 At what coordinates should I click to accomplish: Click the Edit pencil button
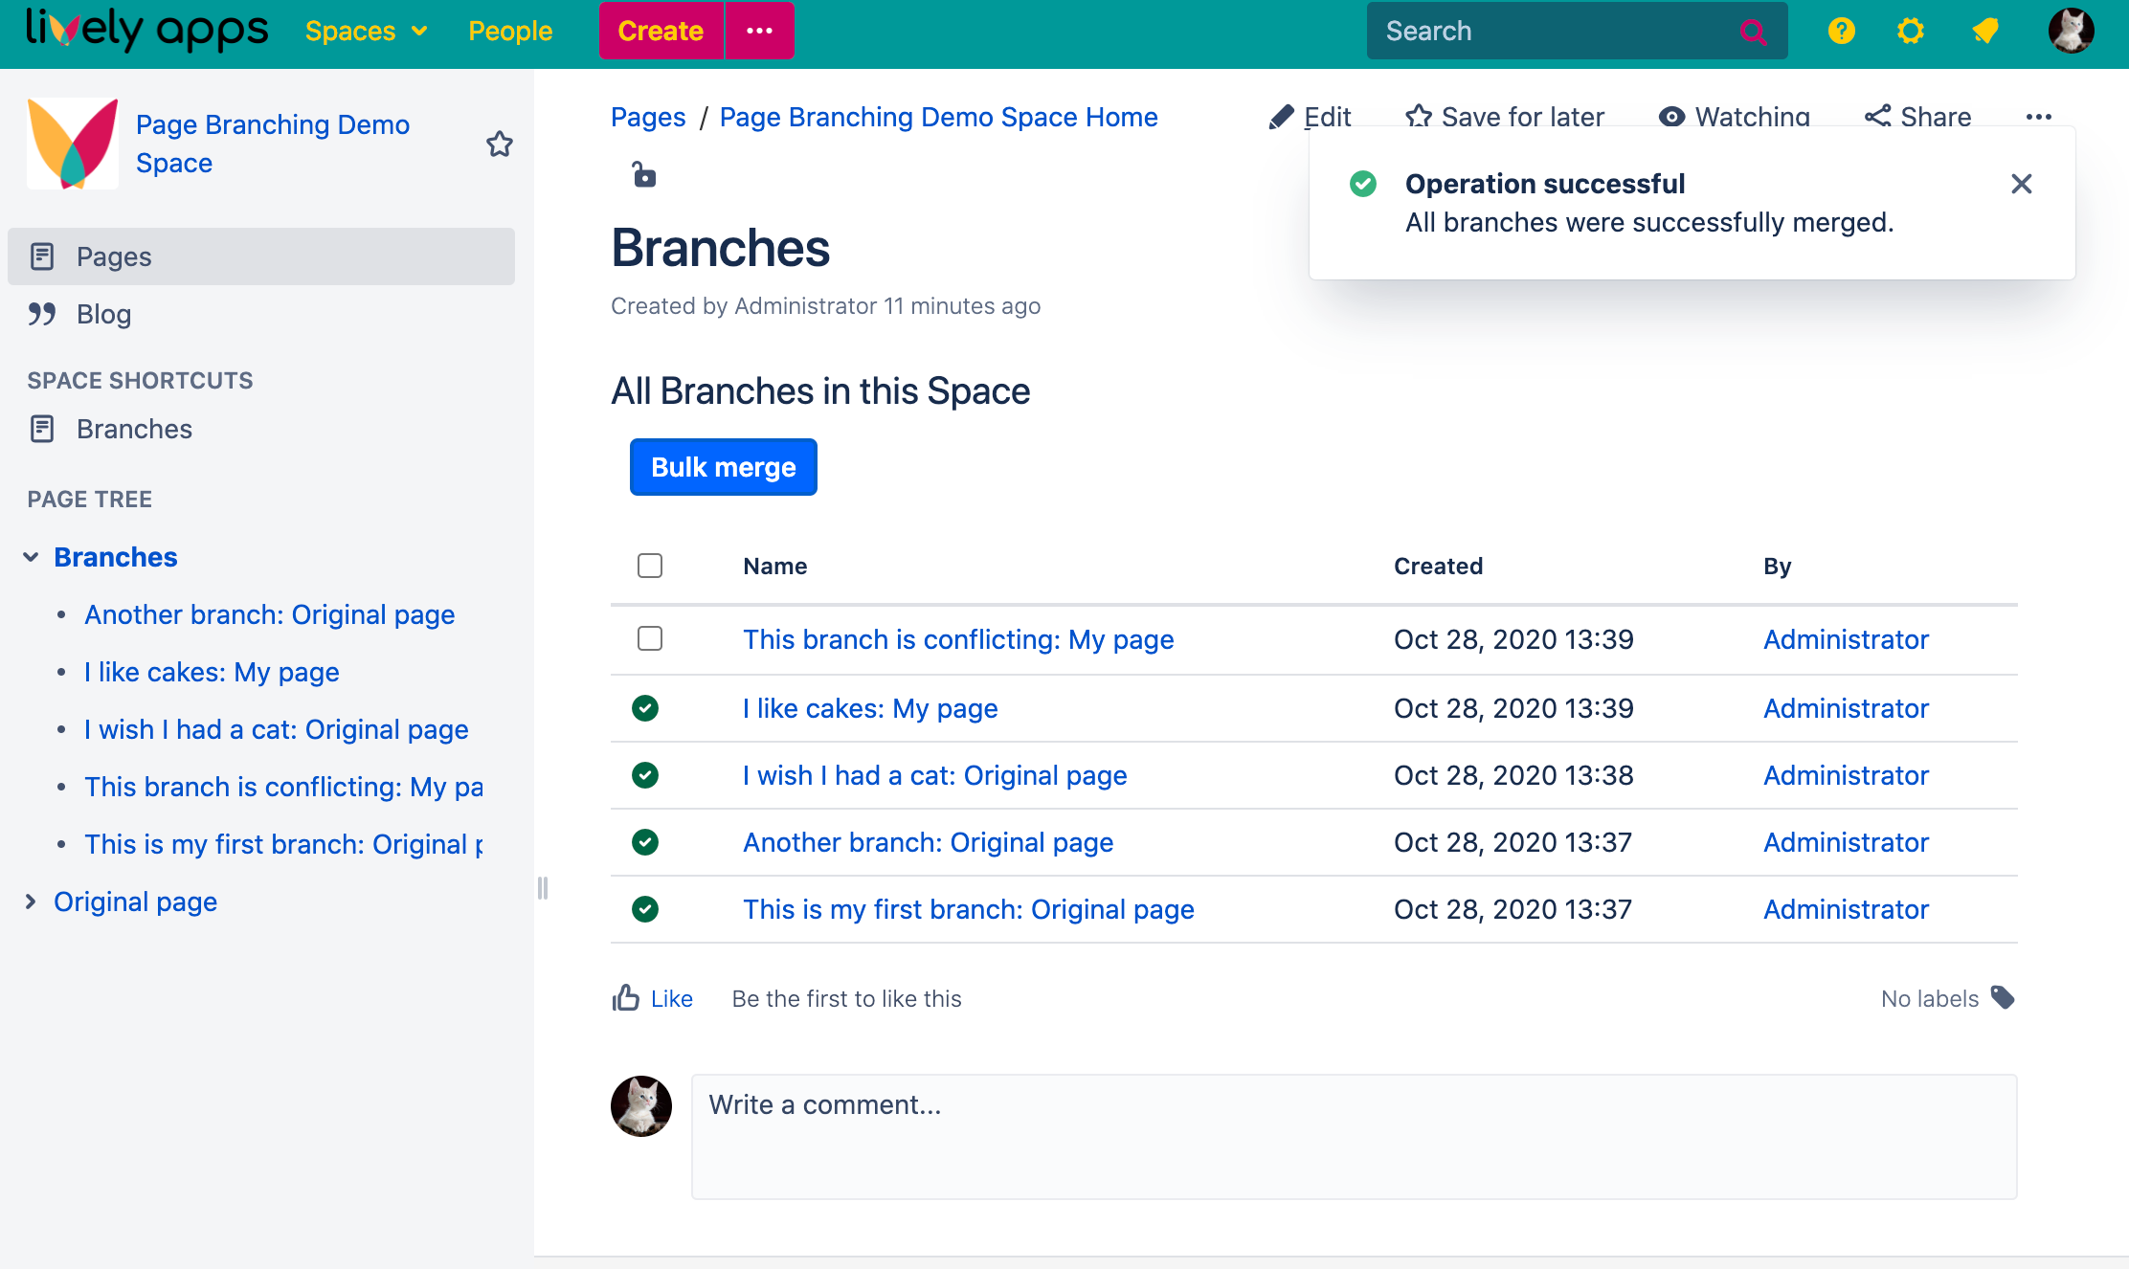tap(1310, 117)
